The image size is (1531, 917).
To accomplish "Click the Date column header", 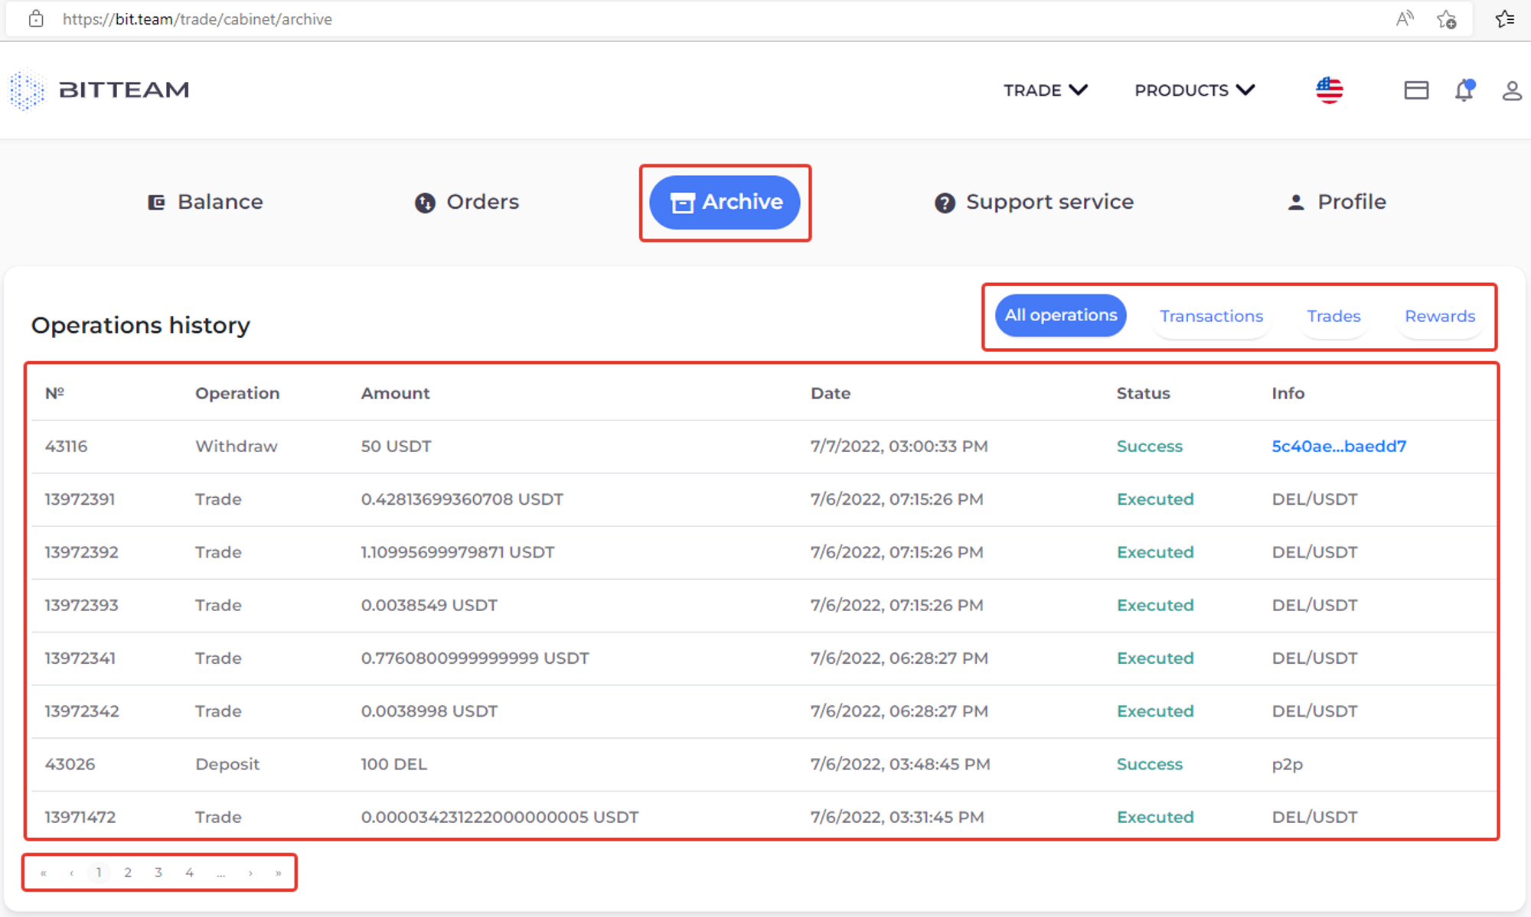I will (831, 393).
